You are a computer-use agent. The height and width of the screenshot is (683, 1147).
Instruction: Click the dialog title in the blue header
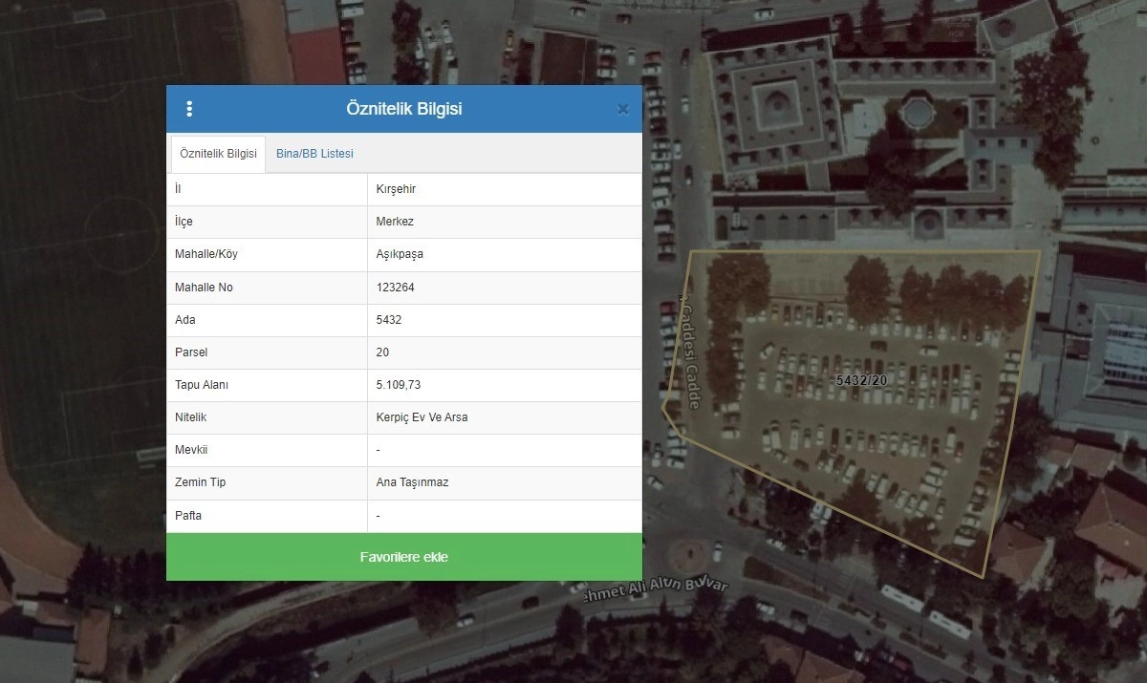coord(403,109)
